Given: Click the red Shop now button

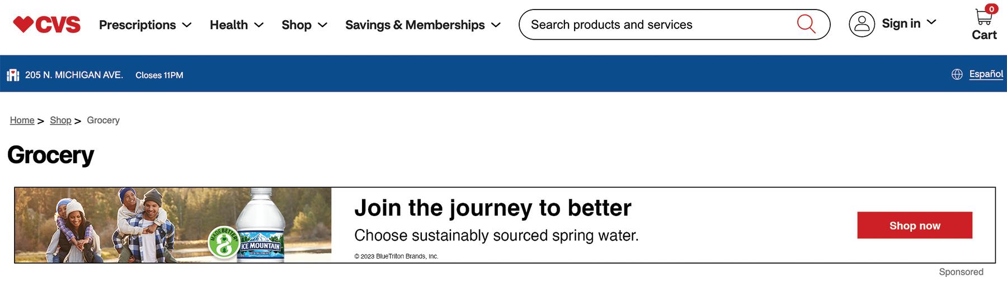Looking at the screenshot, I should tap(915, 225).
